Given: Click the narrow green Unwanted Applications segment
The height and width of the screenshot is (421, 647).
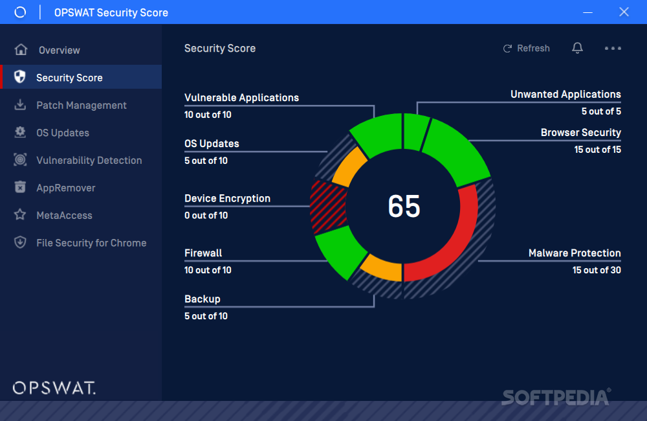Looking at the screenshot, I should coord(415,131).
